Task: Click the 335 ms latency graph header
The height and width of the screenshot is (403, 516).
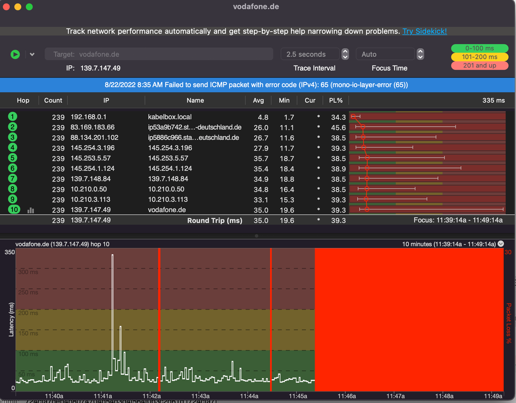Action: coord(493,100)
